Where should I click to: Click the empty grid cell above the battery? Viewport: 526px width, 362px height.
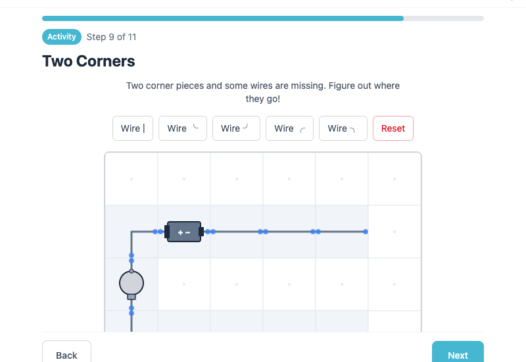pyautogui.click(x=184, y=179)
